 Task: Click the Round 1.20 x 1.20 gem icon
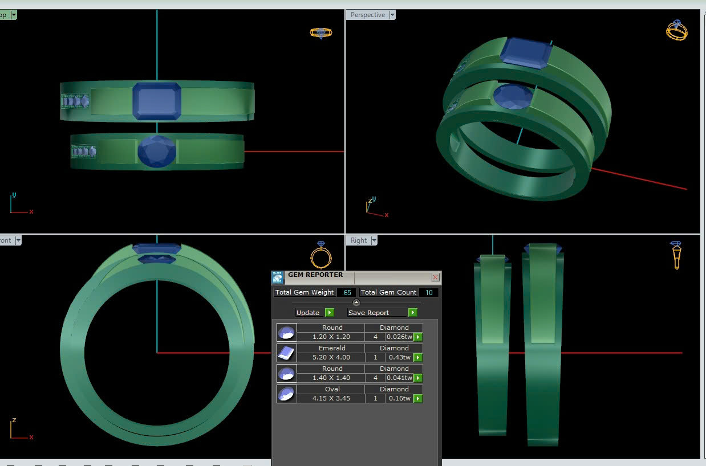[286, 332]
